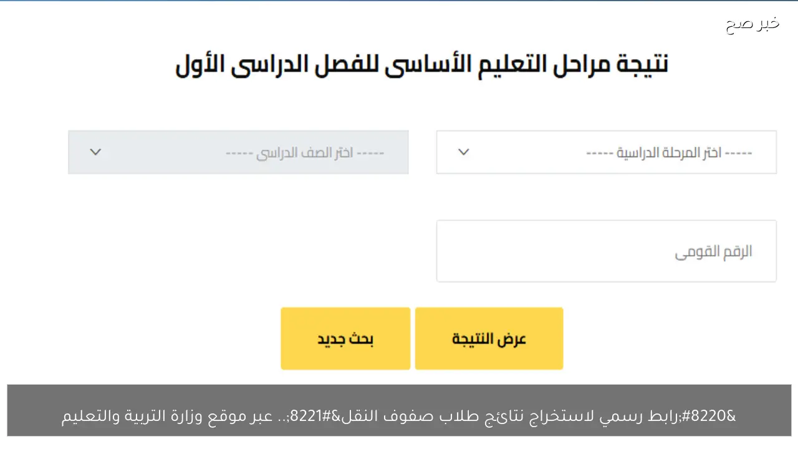Expand the educational stage selection list
Viewport: 798px width, 449px height.
[x=606, y=152]
